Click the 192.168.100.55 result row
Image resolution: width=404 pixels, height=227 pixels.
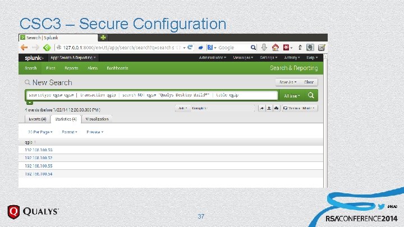tap(171, 166)
